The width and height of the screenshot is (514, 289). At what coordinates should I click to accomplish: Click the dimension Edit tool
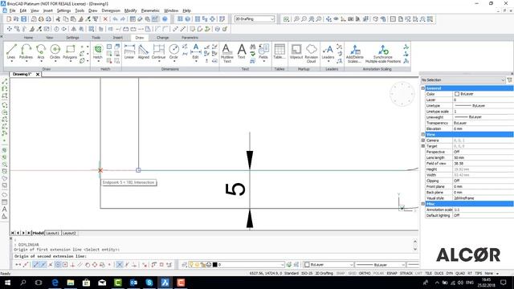195,51
